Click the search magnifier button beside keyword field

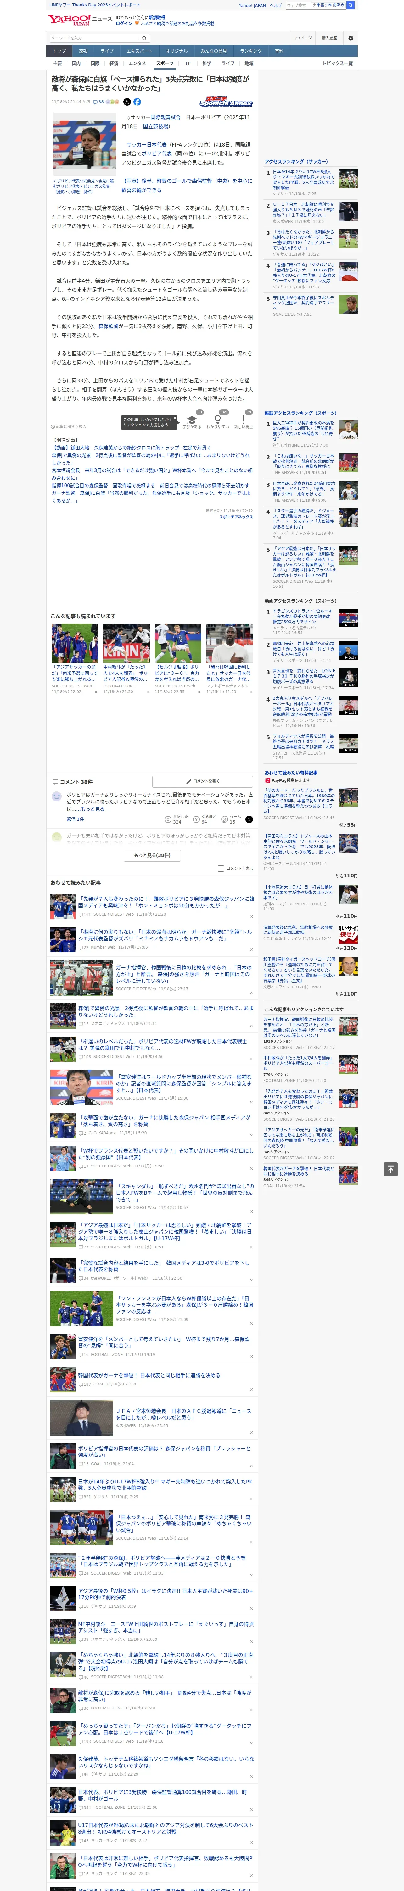144,38
